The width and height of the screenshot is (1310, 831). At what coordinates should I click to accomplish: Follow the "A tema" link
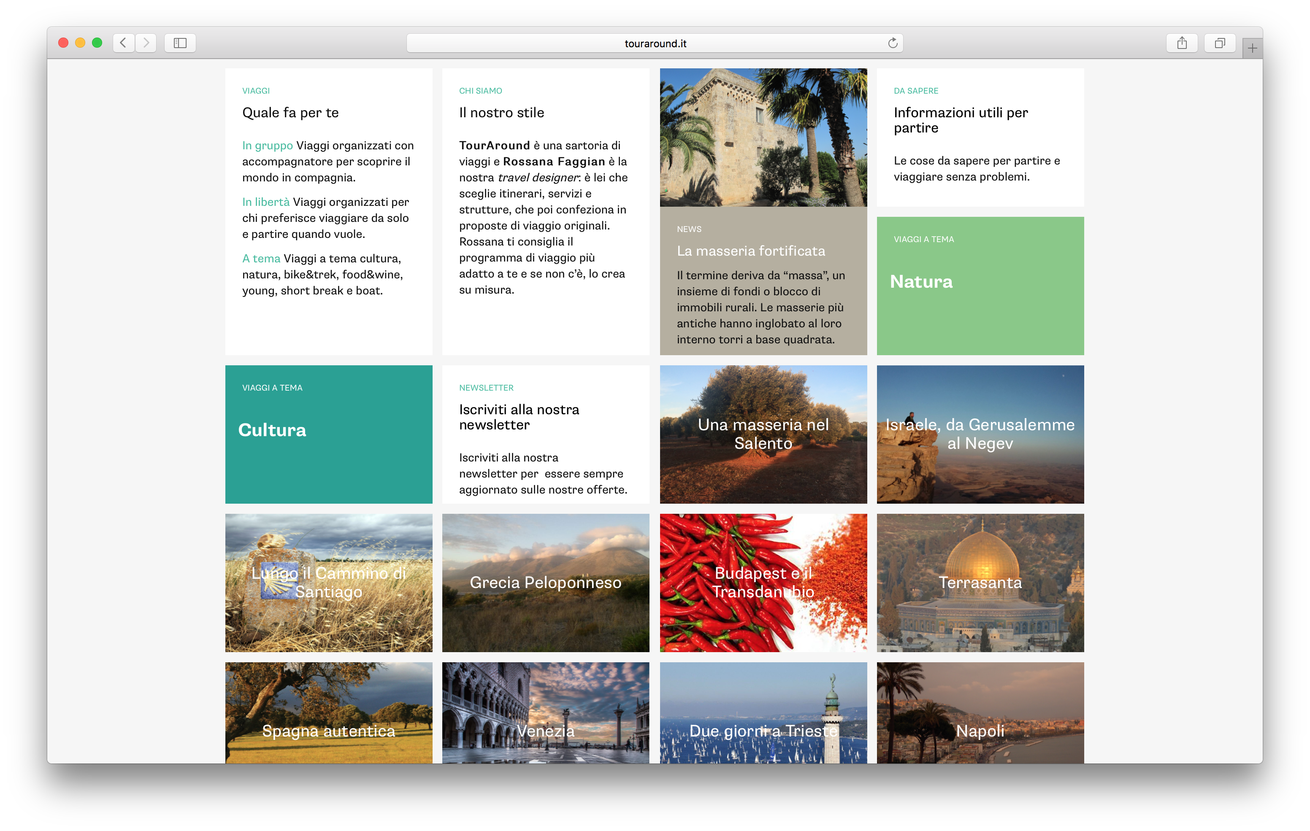coord(261,259)
